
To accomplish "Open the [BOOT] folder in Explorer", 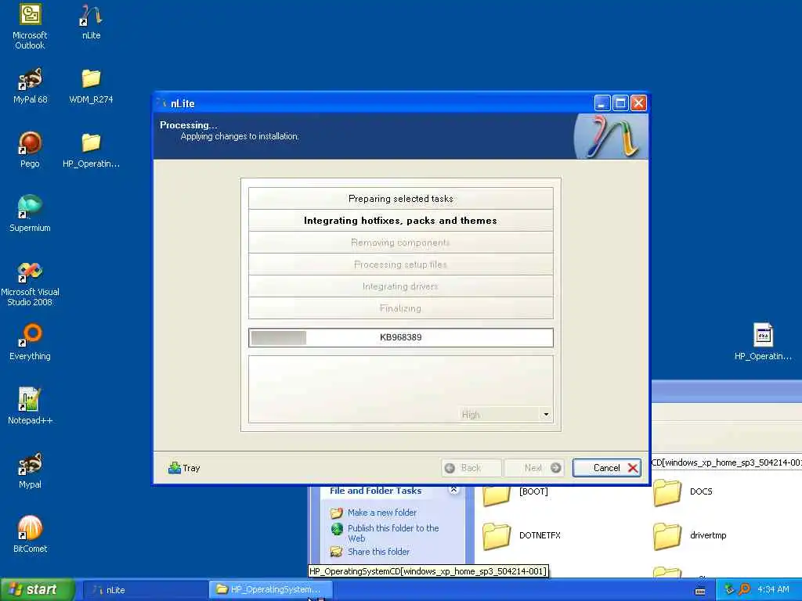I will tap(497, 495).
